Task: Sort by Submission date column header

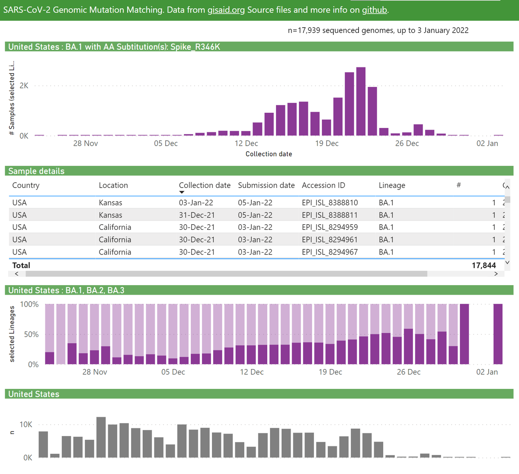Action: pos(266,185)
